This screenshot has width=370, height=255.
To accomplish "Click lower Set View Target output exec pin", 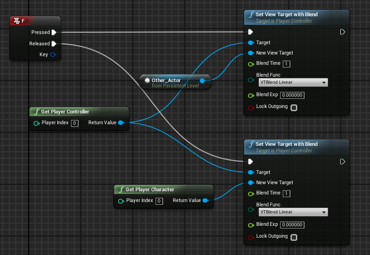I will [342, 162].
